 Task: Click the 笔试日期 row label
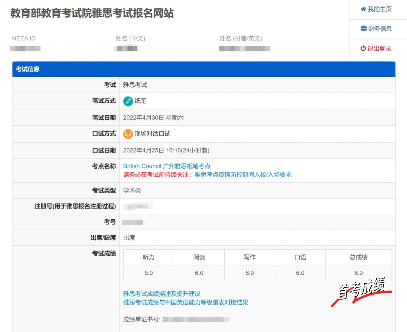pyautogui.click(x=104, y=118)
